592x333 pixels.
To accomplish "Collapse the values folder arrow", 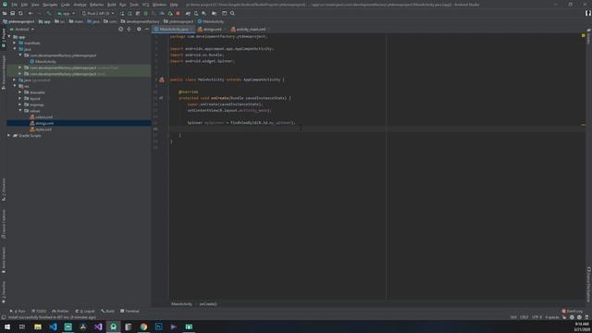I will click(x=20, y=111).
